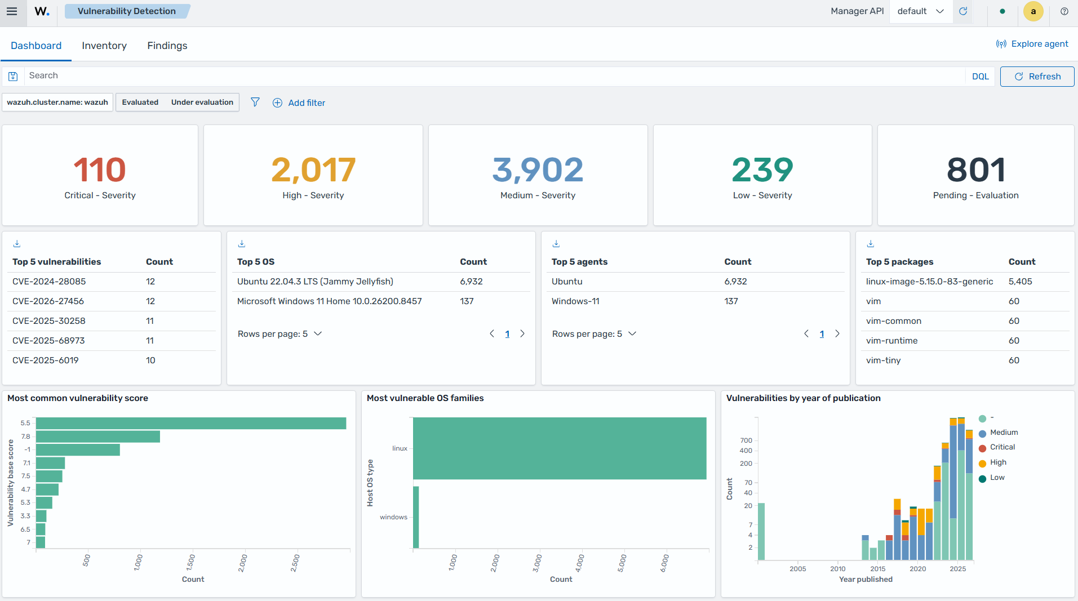Toggle the dash series in chart legend
The image size is (1078, 601).
coord(986,418)
